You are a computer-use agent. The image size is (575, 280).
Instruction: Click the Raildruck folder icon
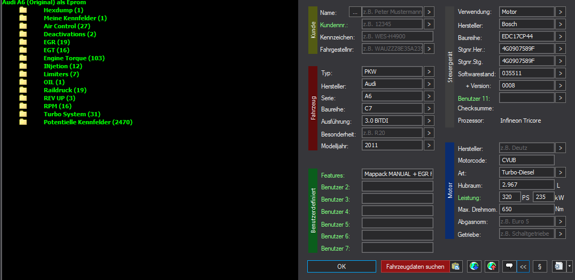click(23, 90)
